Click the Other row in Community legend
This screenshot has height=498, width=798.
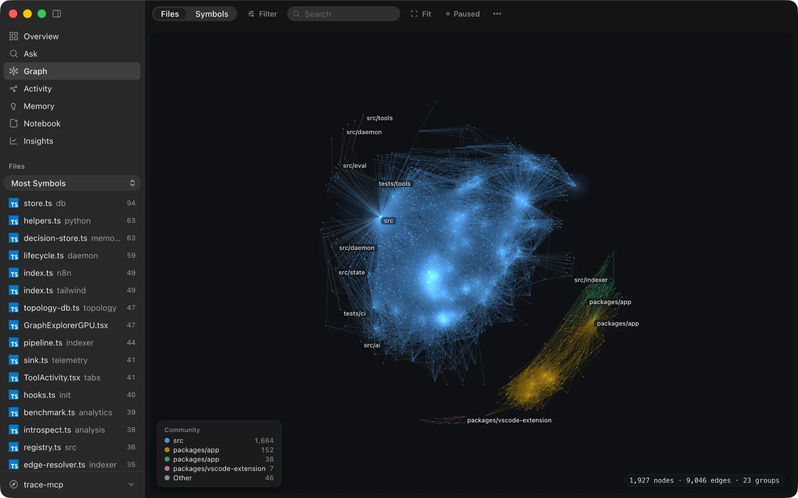[x=219, y=478]
